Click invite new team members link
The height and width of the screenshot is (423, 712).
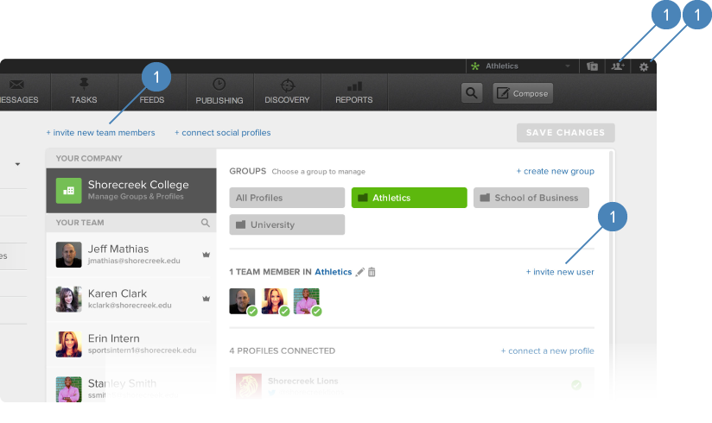coord(100,133)
